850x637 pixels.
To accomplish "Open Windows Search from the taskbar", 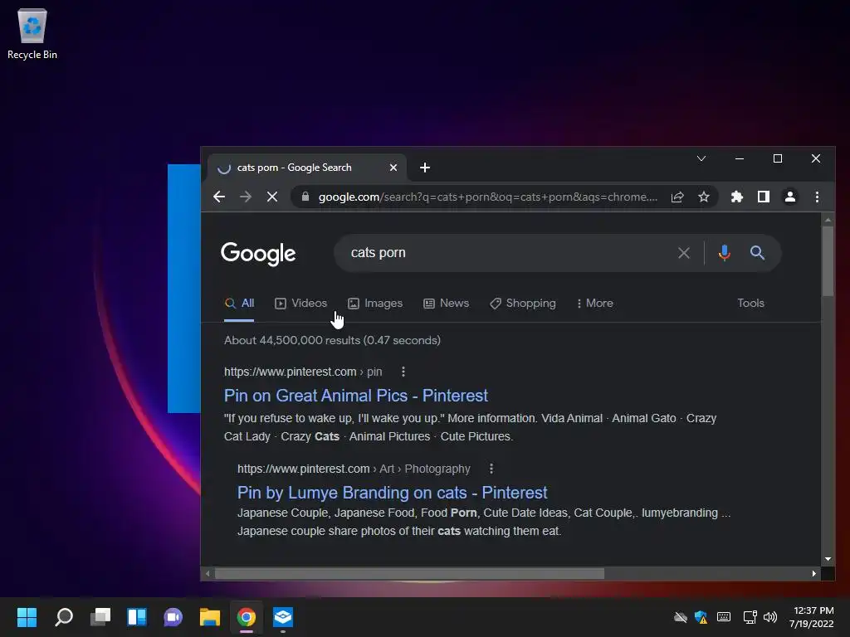I will tap(63, 617).
